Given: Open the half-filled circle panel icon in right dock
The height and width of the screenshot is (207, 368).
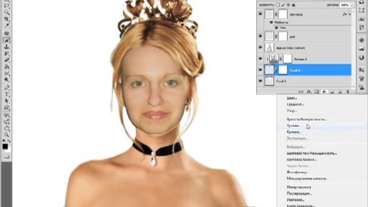Looking at the screenshot, I should tap(362, 57).
